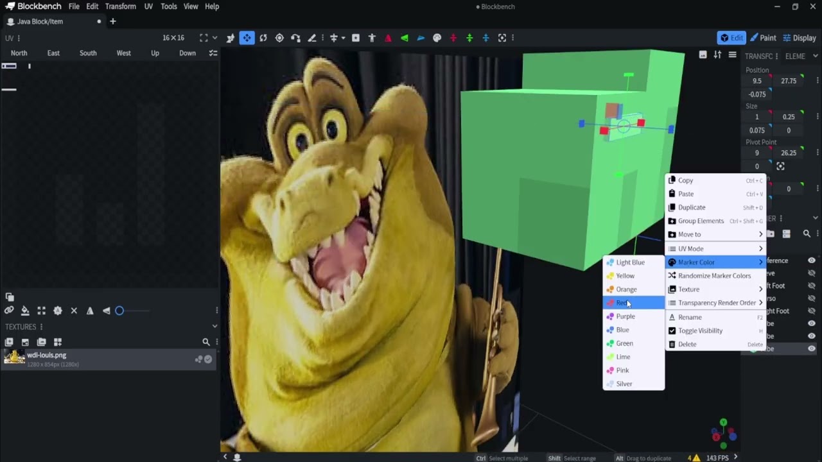Click the green triangle view icon

click(x=404, y=38)
